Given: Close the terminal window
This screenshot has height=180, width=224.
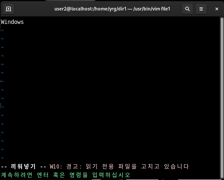Looking at the screenshot, I should [217, 9].
